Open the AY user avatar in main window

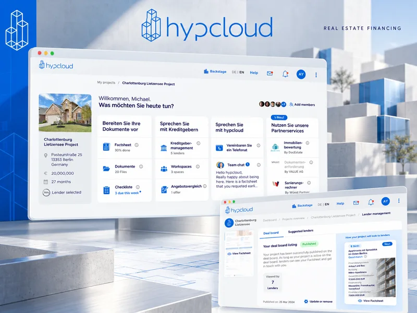coord(301,74)
